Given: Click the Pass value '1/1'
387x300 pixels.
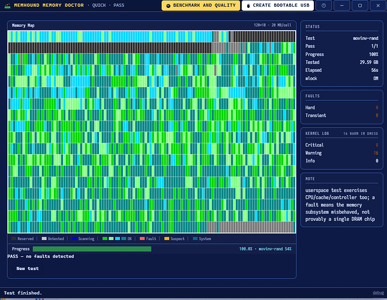Looking at the screenshot, I should (x=374, y=46).
